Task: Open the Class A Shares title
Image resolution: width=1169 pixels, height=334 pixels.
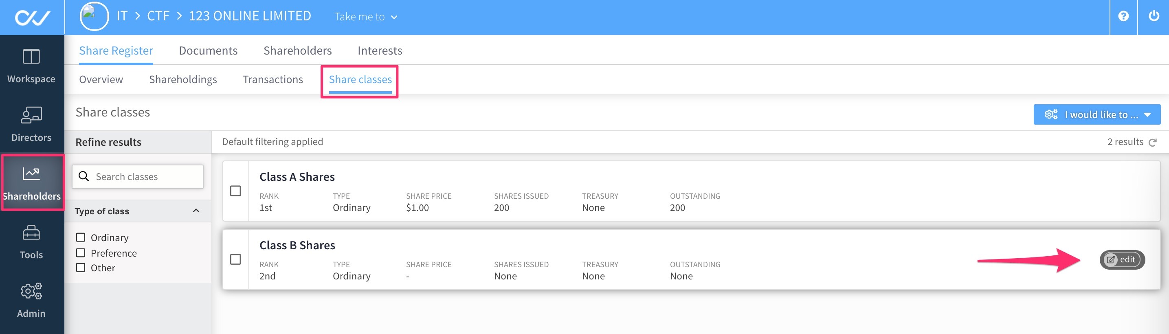Action: [x=297, y=176]
